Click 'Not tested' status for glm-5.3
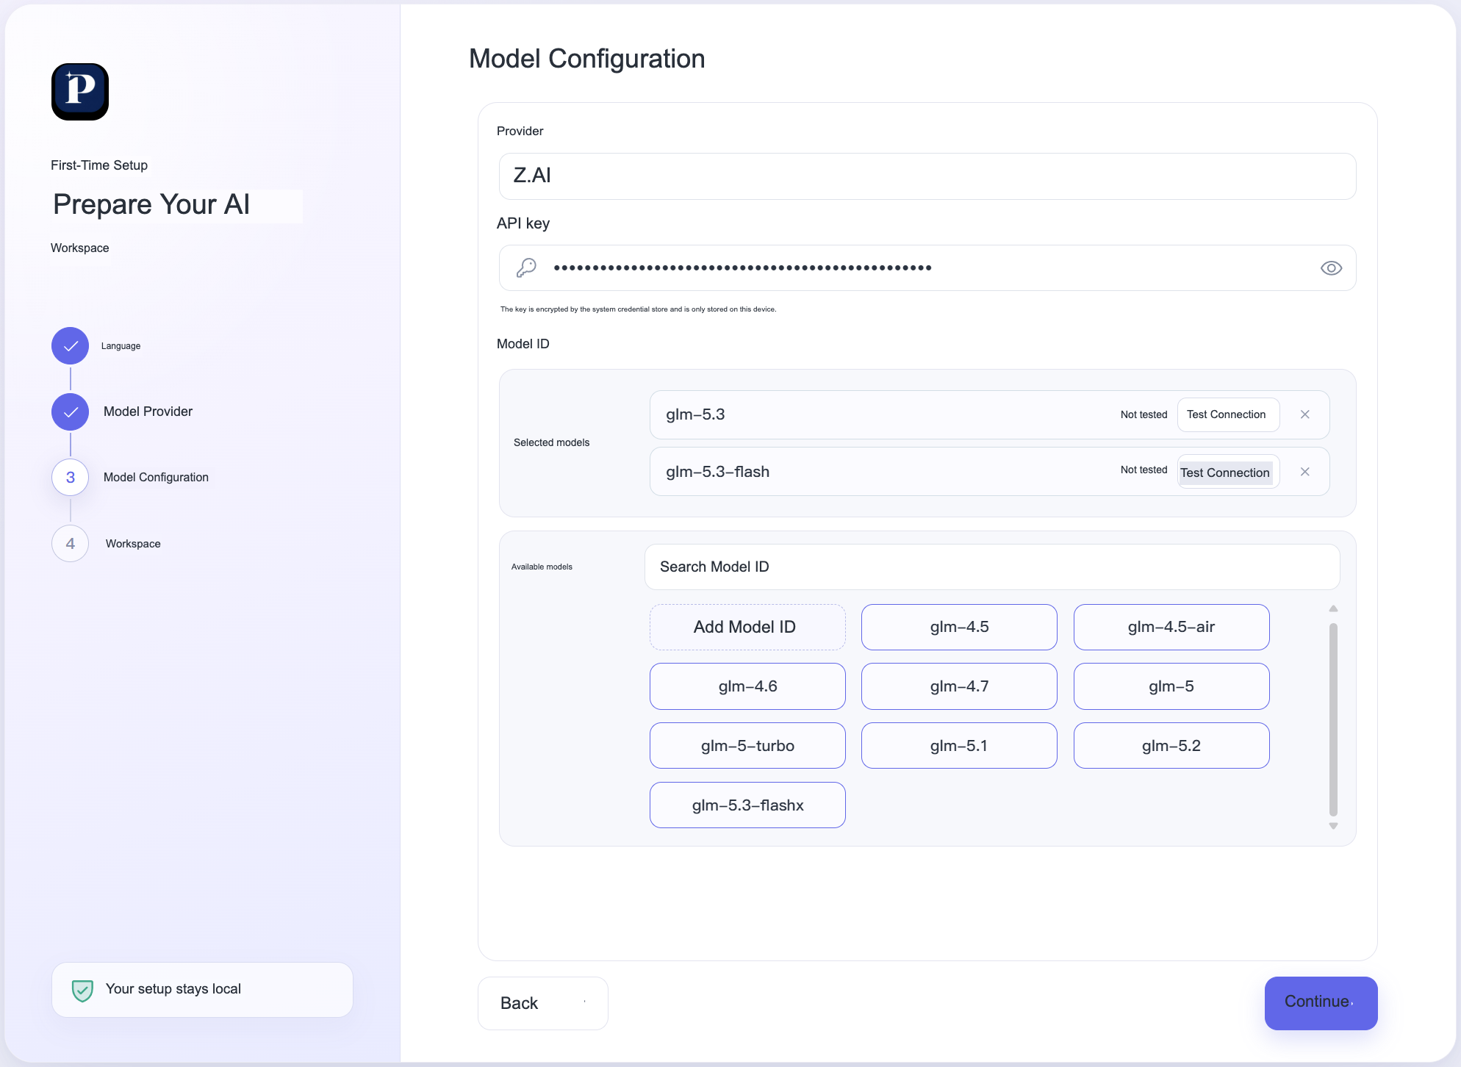1461x1067 pixels. [x=1144, y=414]
